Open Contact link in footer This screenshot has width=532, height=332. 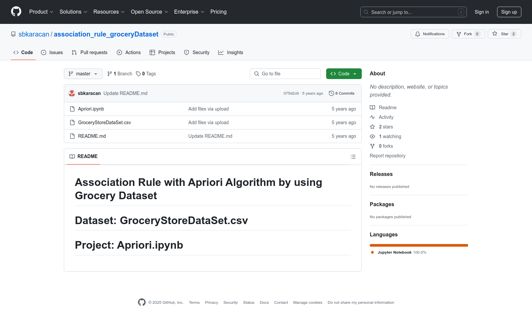pyautogui.click(x=281, y=302)
